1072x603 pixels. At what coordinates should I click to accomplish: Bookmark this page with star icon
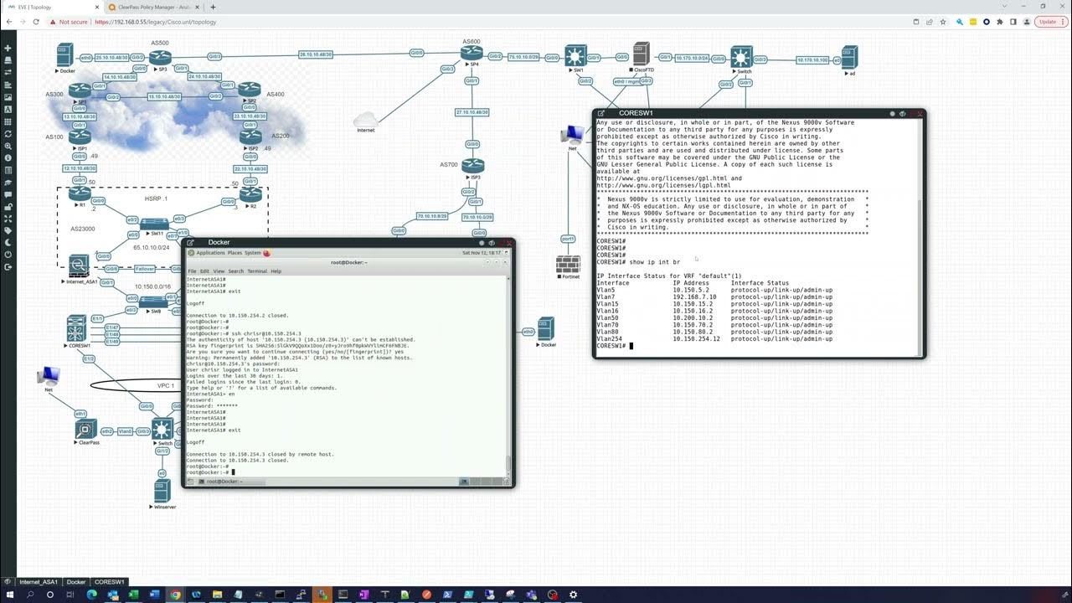pyautogui.click(x=943, y=22)
